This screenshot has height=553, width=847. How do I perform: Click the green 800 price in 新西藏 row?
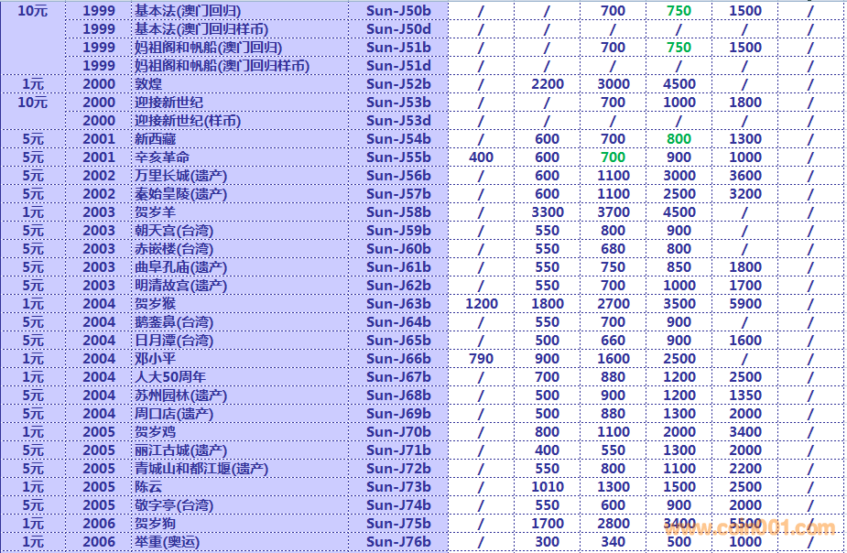pyautogui.click(x=679, y=139)
